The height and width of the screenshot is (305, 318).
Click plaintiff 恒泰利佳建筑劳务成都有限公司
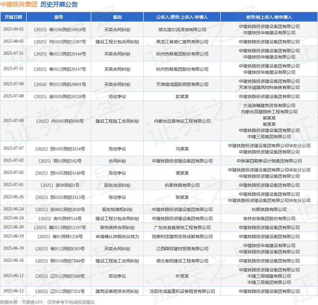pyautogui.click(x=182, y=237)
